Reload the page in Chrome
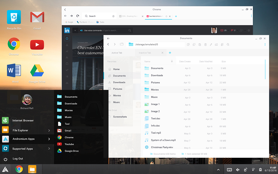This screenshot has height=174, width=278. 78,16
